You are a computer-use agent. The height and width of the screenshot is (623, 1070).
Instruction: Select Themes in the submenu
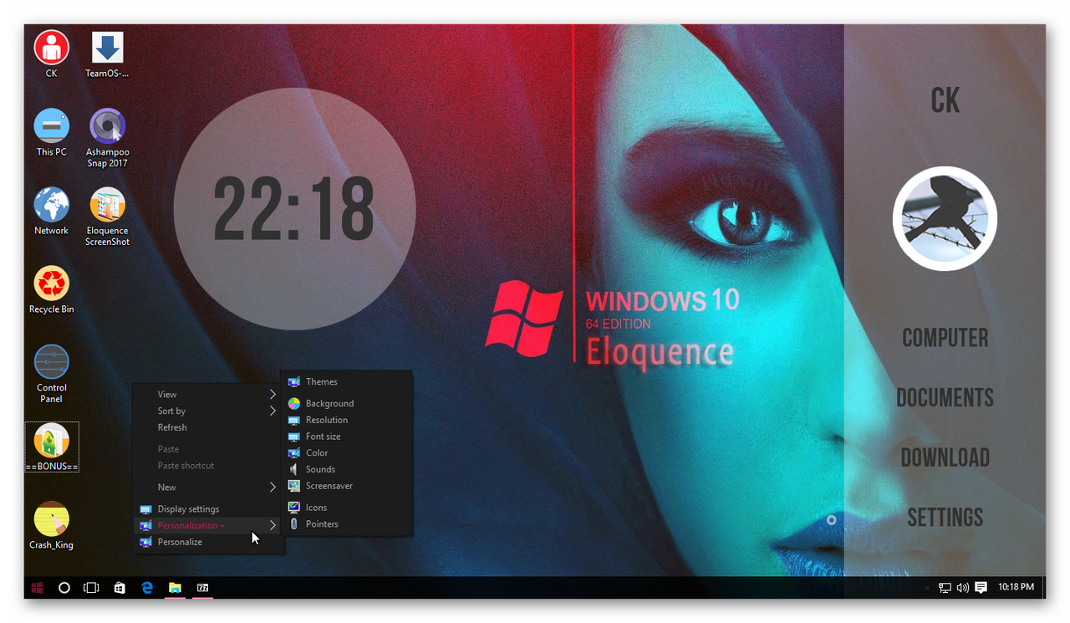pyautogui.click(x=347, y=382)
